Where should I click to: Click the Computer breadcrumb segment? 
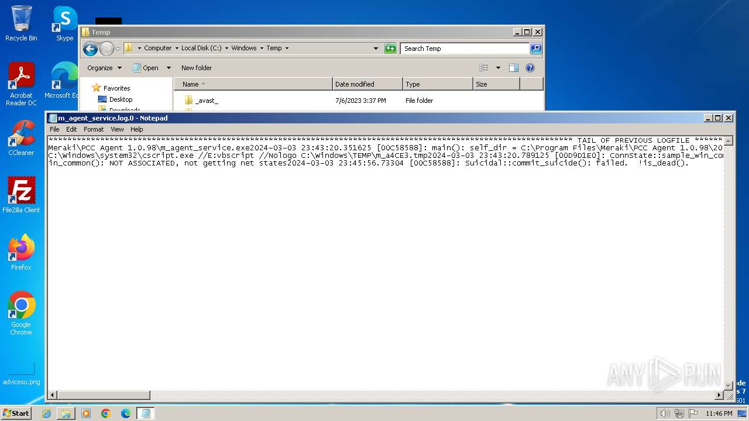click(x=158, y=49)
